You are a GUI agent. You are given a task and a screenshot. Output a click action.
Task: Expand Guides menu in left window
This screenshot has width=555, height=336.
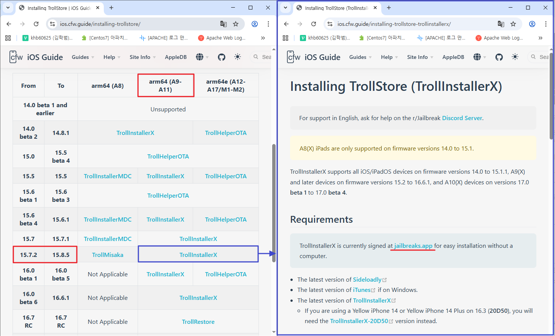83,57
